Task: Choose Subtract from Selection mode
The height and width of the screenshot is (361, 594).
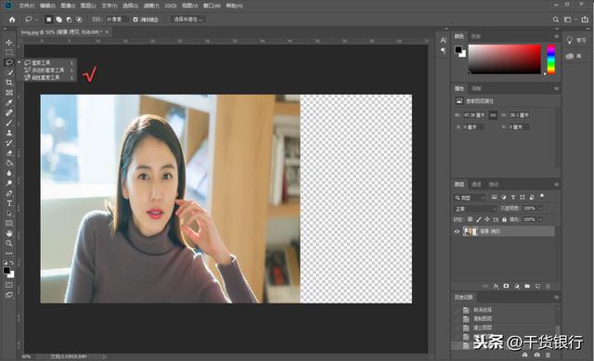Action: click(69, 19)
